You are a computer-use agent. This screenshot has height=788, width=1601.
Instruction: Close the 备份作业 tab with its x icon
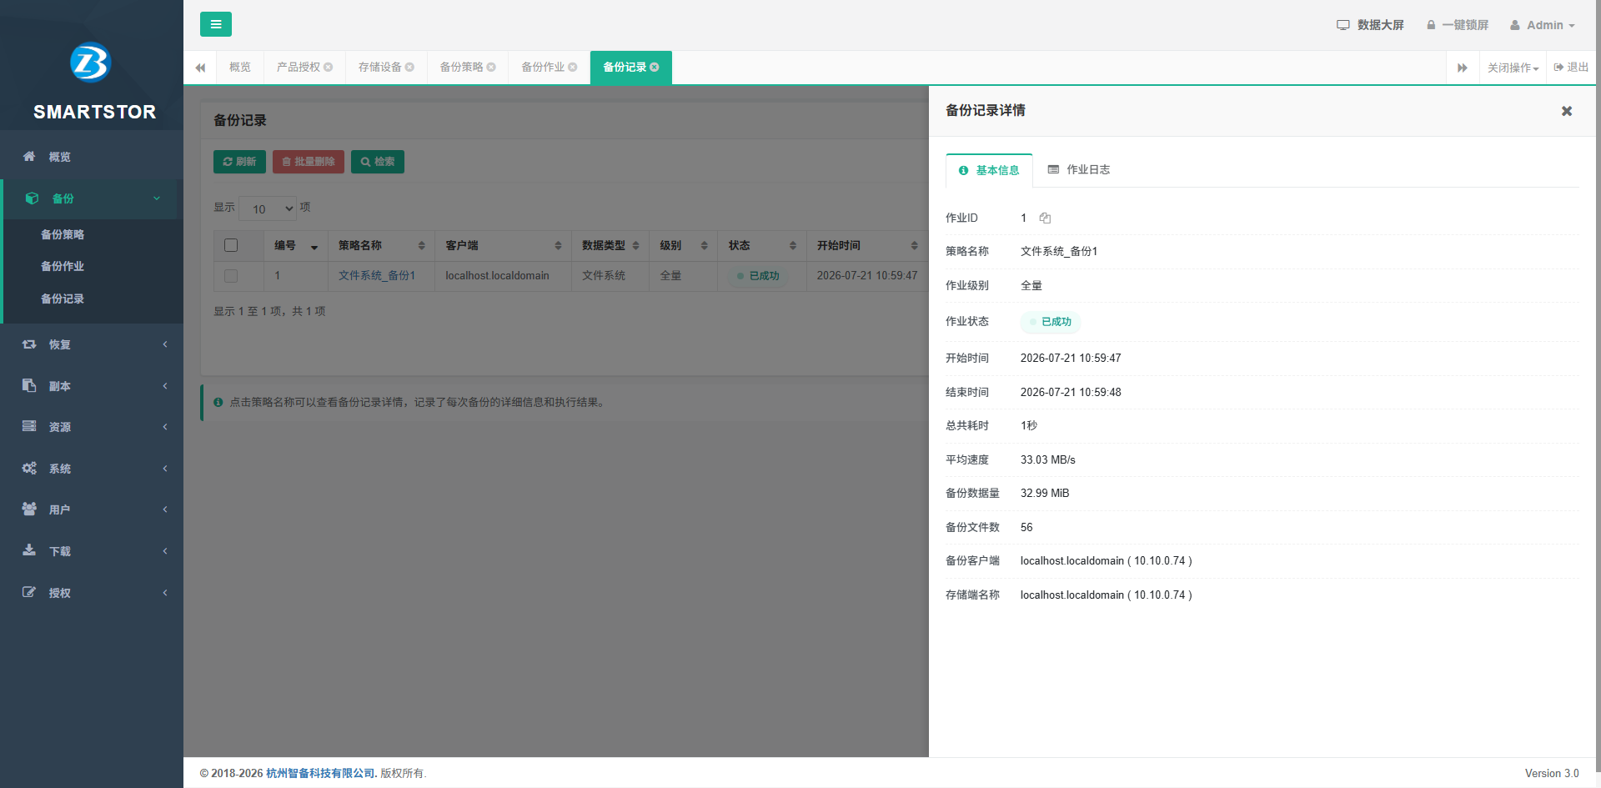tap(573, 68)
